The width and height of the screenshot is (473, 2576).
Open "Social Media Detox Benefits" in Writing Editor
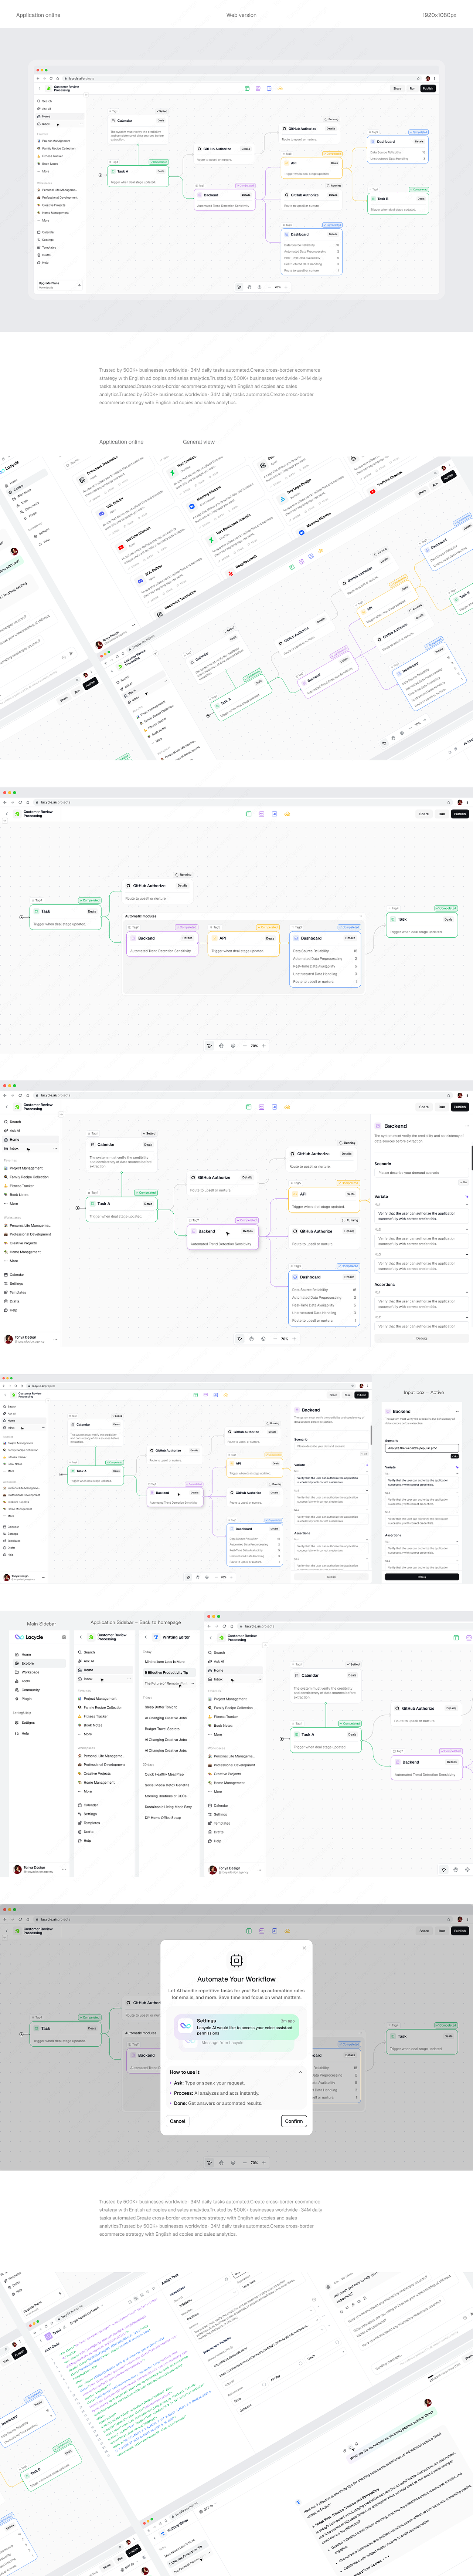click(167, 1785)
